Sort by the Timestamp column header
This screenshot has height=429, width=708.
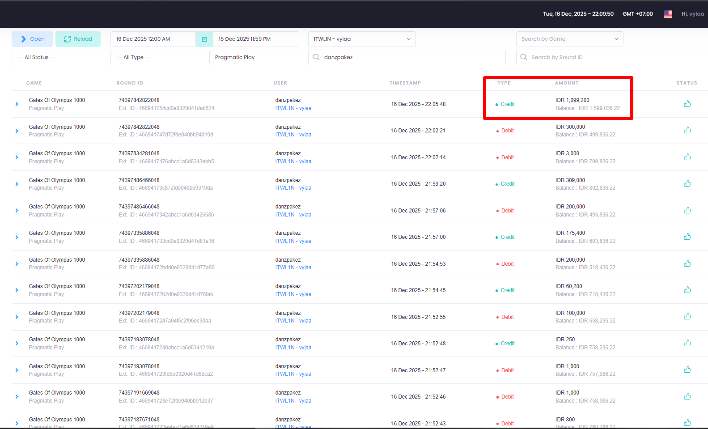coord(405,83)
